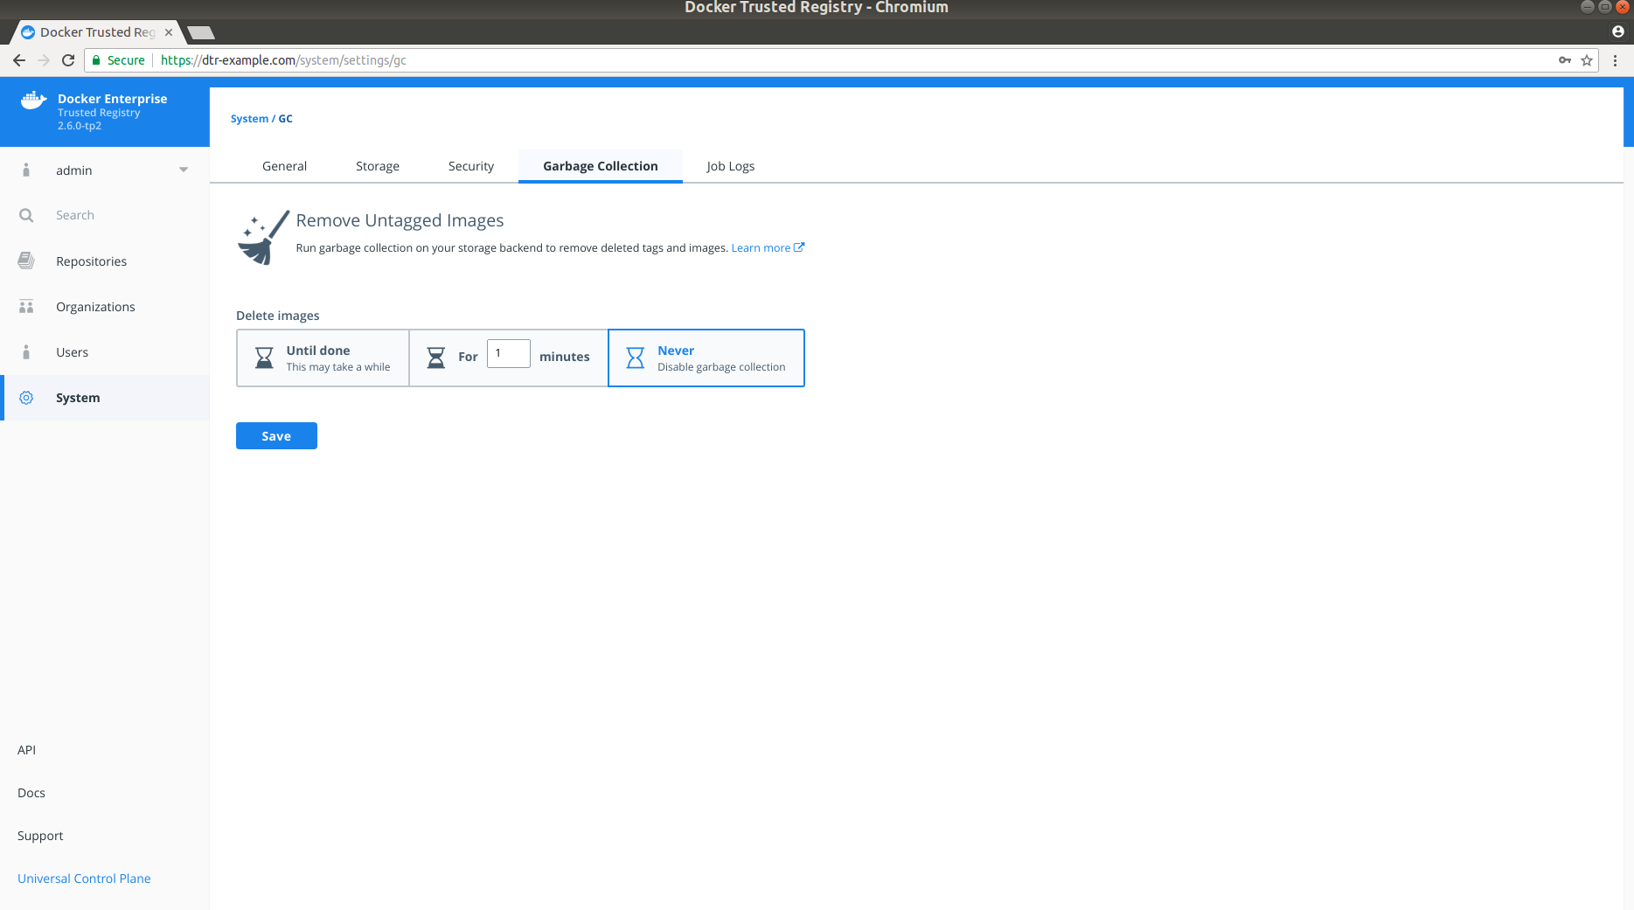
Task: Switch to the Job Logs tab
Action: pos(730,166)
